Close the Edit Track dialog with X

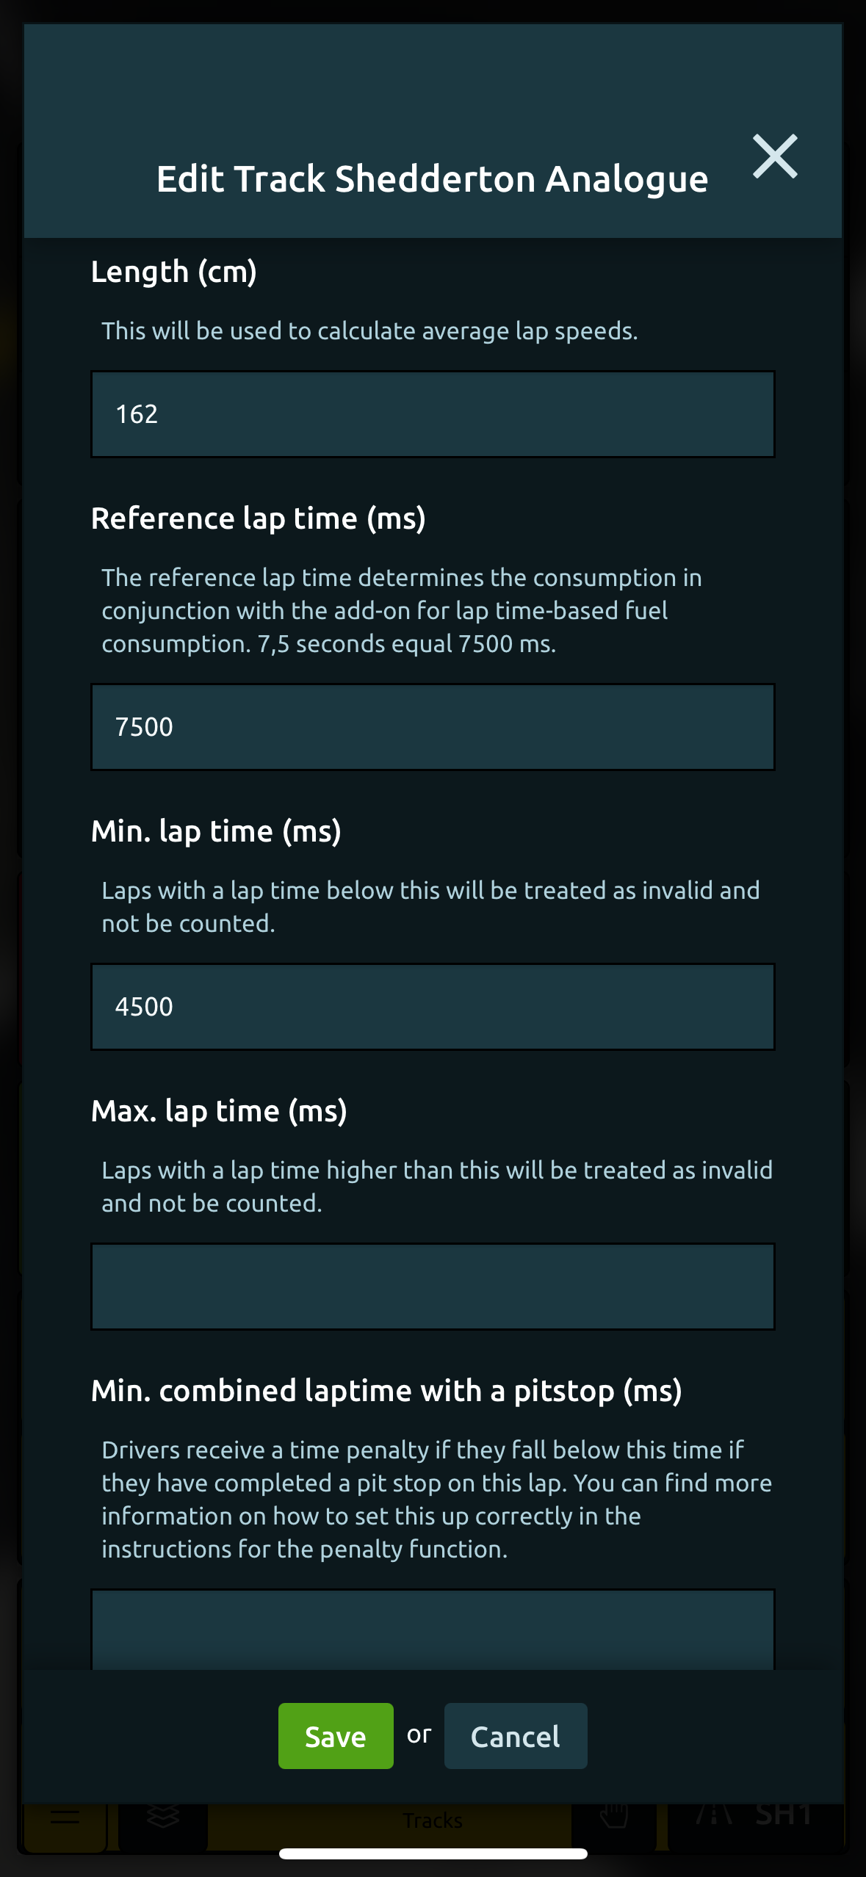775,156
